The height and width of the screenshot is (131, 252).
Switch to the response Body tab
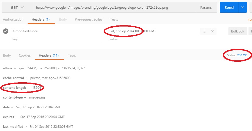point(7,55)
